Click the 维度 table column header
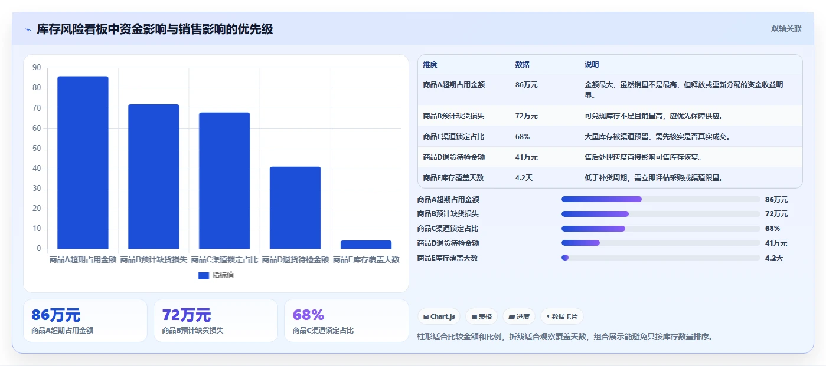Viewport: 826px width, 366px height. tap(430, 64)
